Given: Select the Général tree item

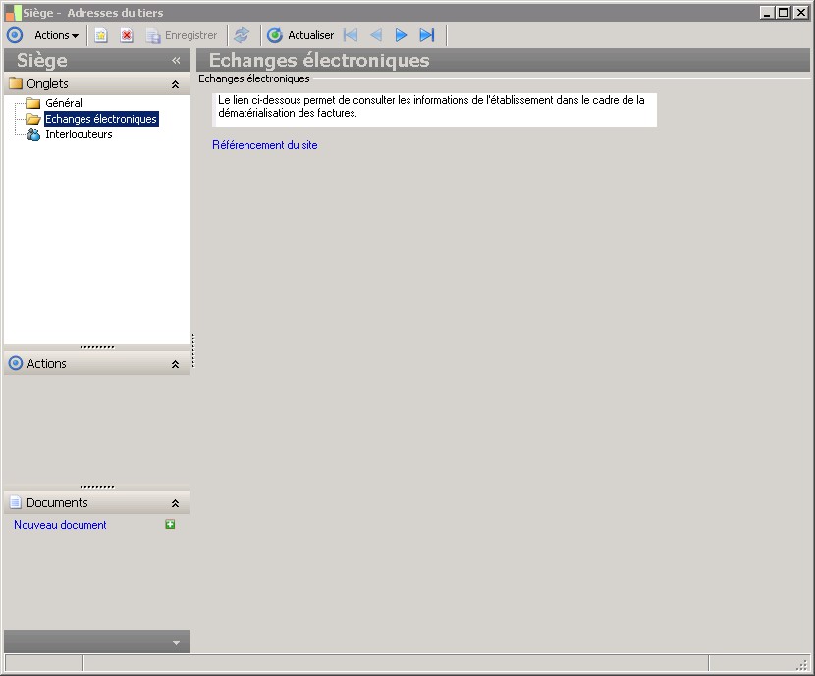Looking at the screenshot, I should 64,103.
